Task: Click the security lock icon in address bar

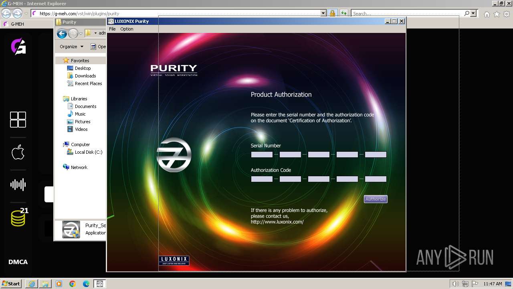Action: tap(332, 13)
